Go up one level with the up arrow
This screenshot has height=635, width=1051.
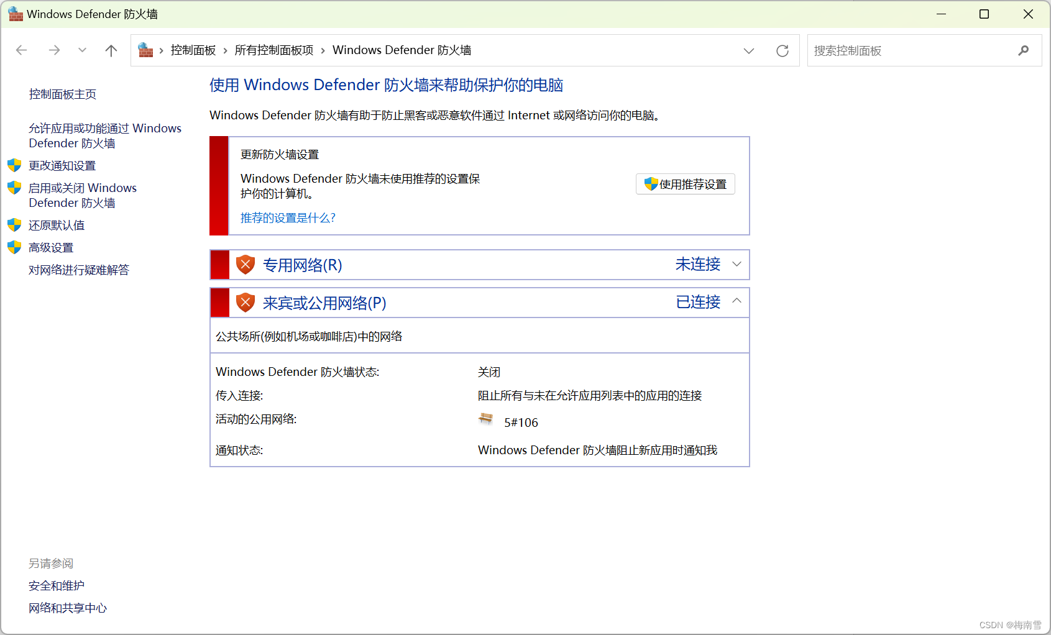[x=111, y=50]
